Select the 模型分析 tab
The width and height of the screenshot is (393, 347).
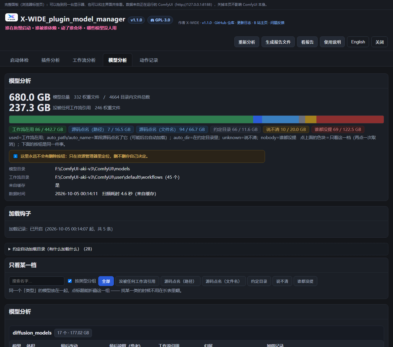pyautogui.click(x=118, y=60)
